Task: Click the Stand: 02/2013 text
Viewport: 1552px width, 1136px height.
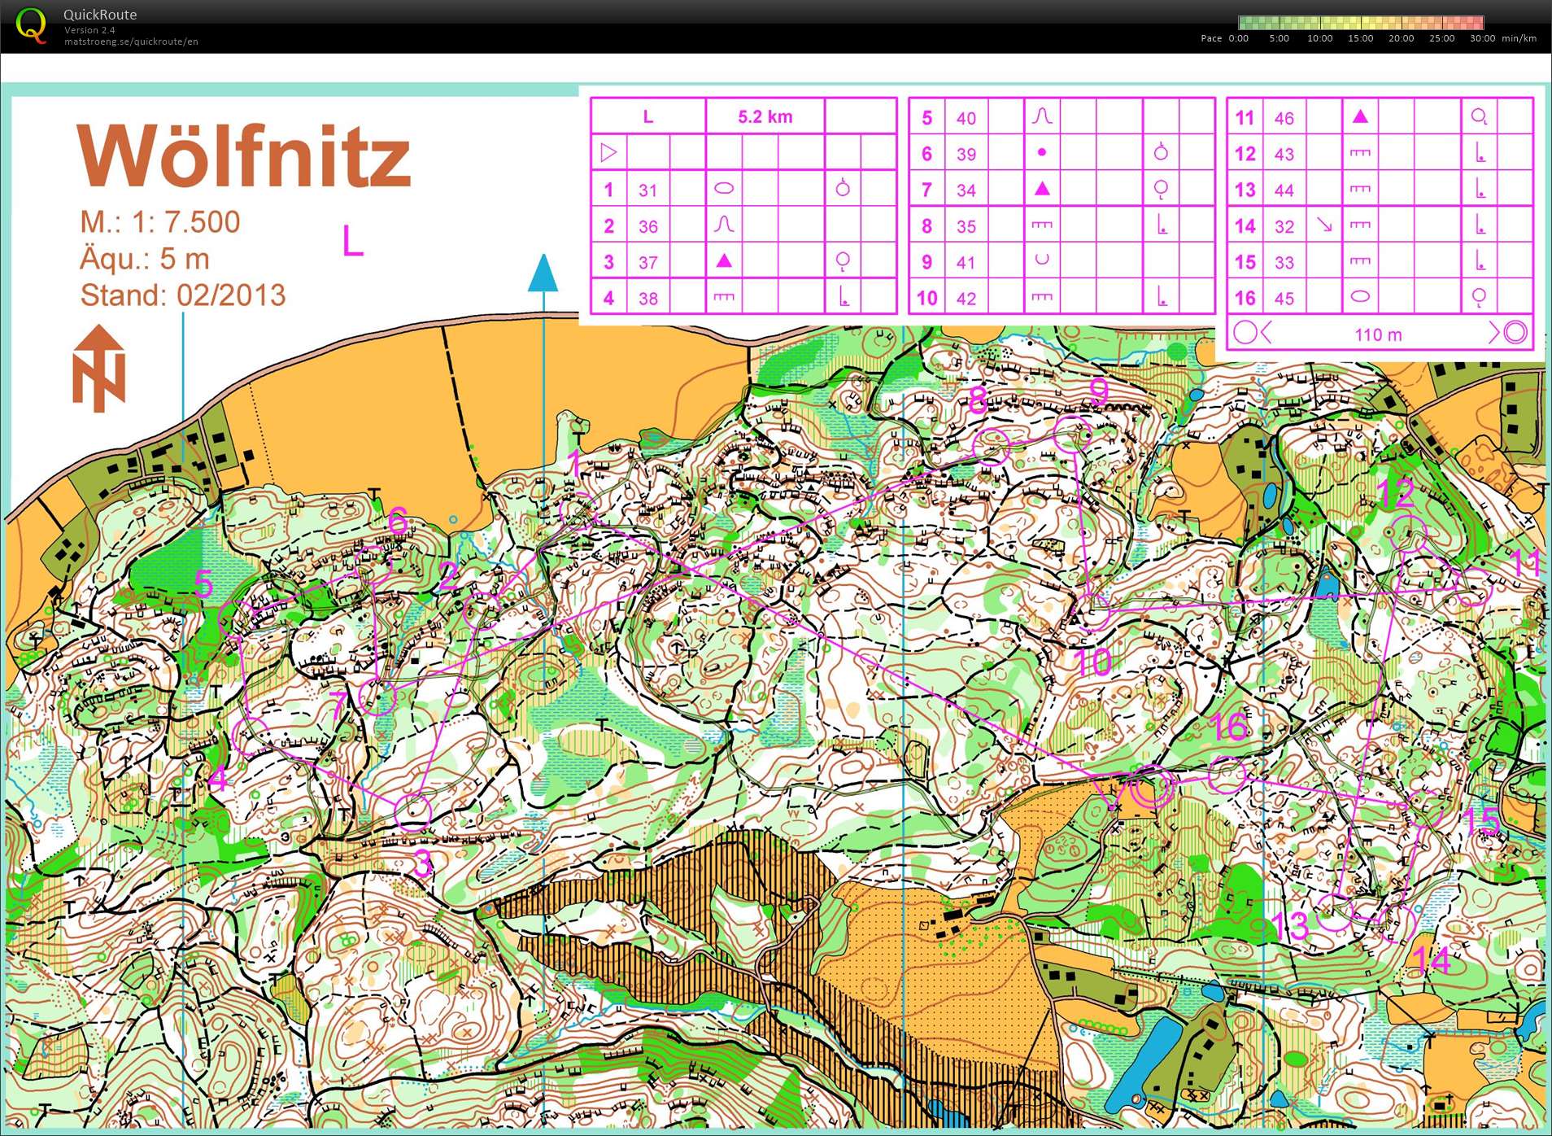Action: (183, 295)
